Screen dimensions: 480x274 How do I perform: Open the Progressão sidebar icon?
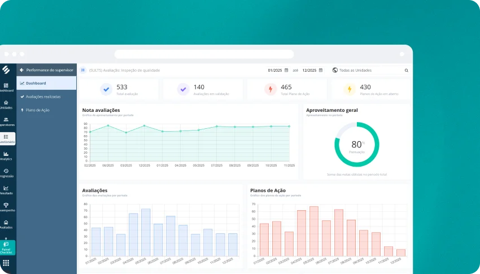[6, 172]
